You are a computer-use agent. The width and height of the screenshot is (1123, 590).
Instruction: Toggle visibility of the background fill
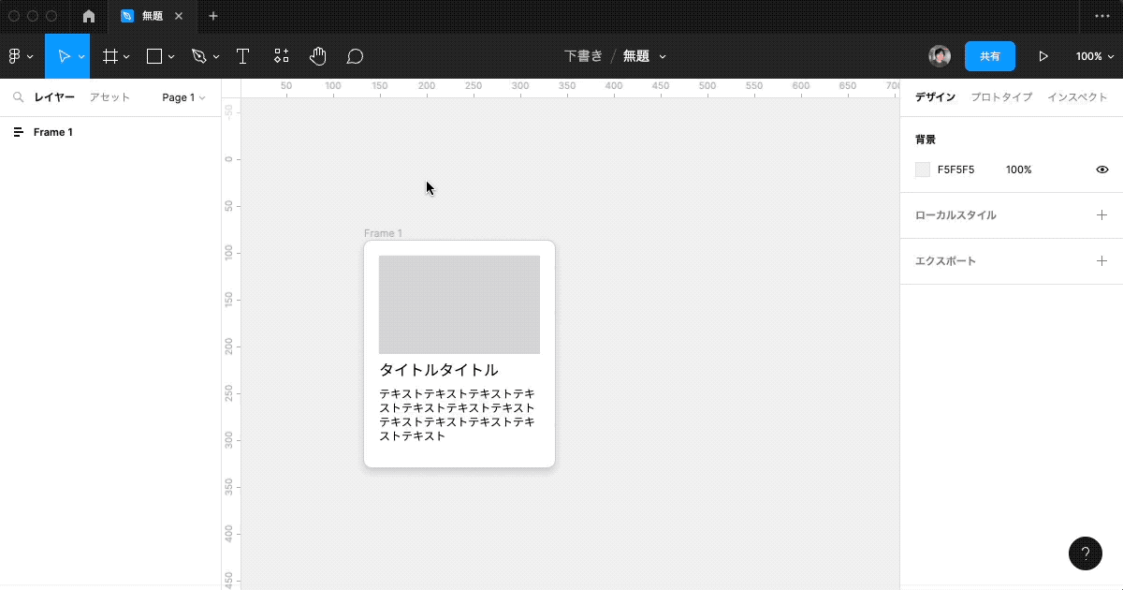1101,170
